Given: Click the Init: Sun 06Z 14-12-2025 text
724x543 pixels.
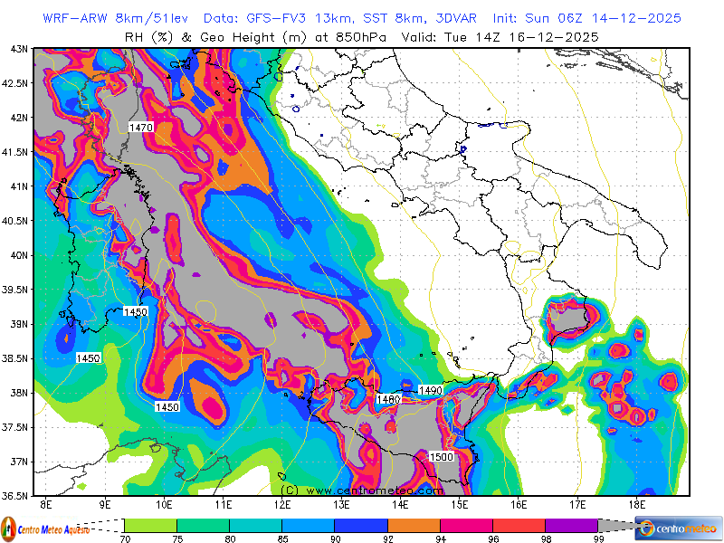Looking at the screenshot, I should (586, 18).
